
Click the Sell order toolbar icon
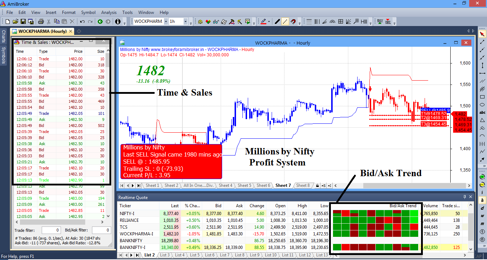388,21
